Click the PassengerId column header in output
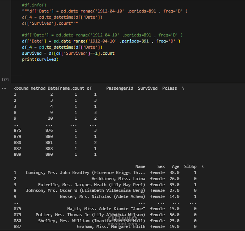Viewport: 245px width, 231px height. (120, 88)
